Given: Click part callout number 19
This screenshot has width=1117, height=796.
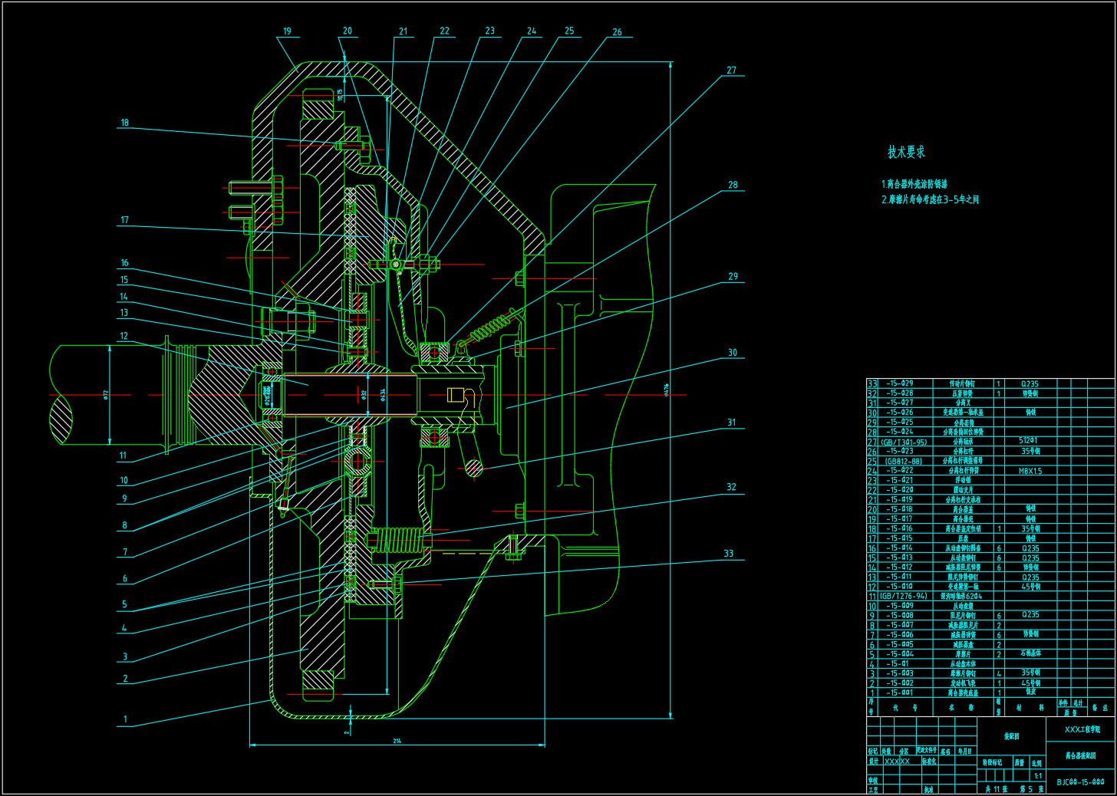Looking at the screenshot, I should click(287, 31).
